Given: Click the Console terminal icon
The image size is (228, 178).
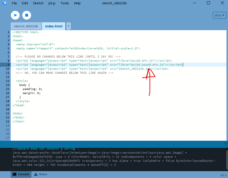Looking at the screenshot, I should click(x=15, y=174).
